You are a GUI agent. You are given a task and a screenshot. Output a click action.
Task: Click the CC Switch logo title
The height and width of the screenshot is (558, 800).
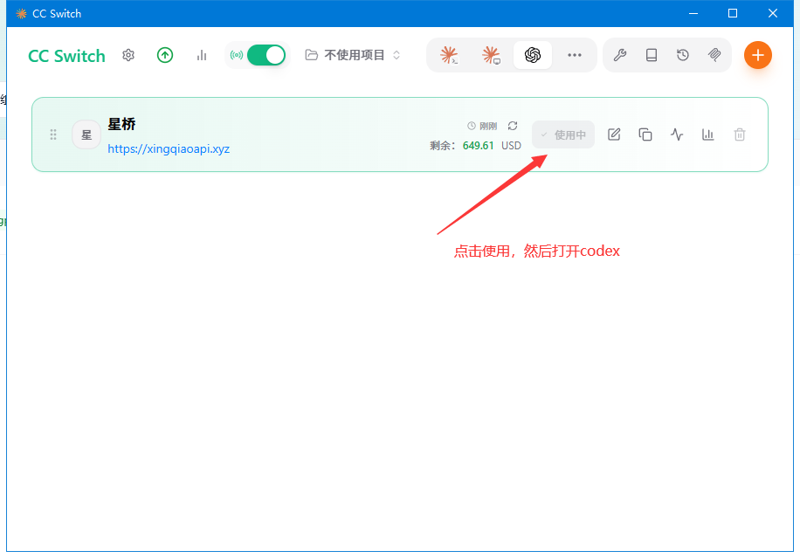point(67,56)
